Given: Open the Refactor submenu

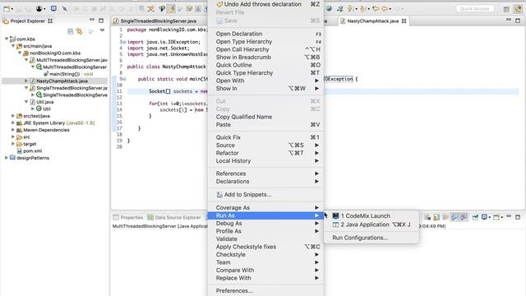Looking at the screenshot, I should (x=265, y=153).
